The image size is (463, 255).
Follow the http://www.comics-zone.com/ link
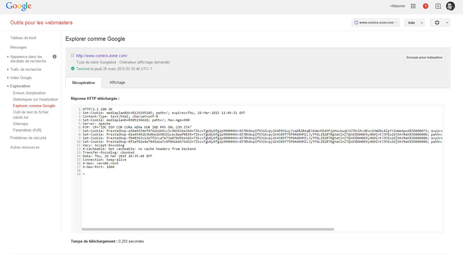click(102, 56)
